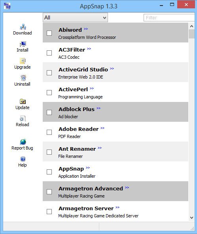
Task: Expand Adblock Plus >> arrow
Action: tap(98, 108)
